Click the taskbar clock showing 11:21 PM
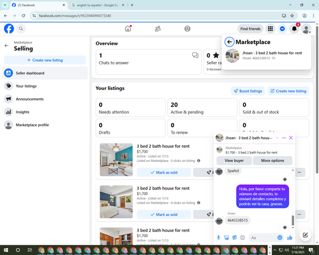 click(x=298, y=250)
